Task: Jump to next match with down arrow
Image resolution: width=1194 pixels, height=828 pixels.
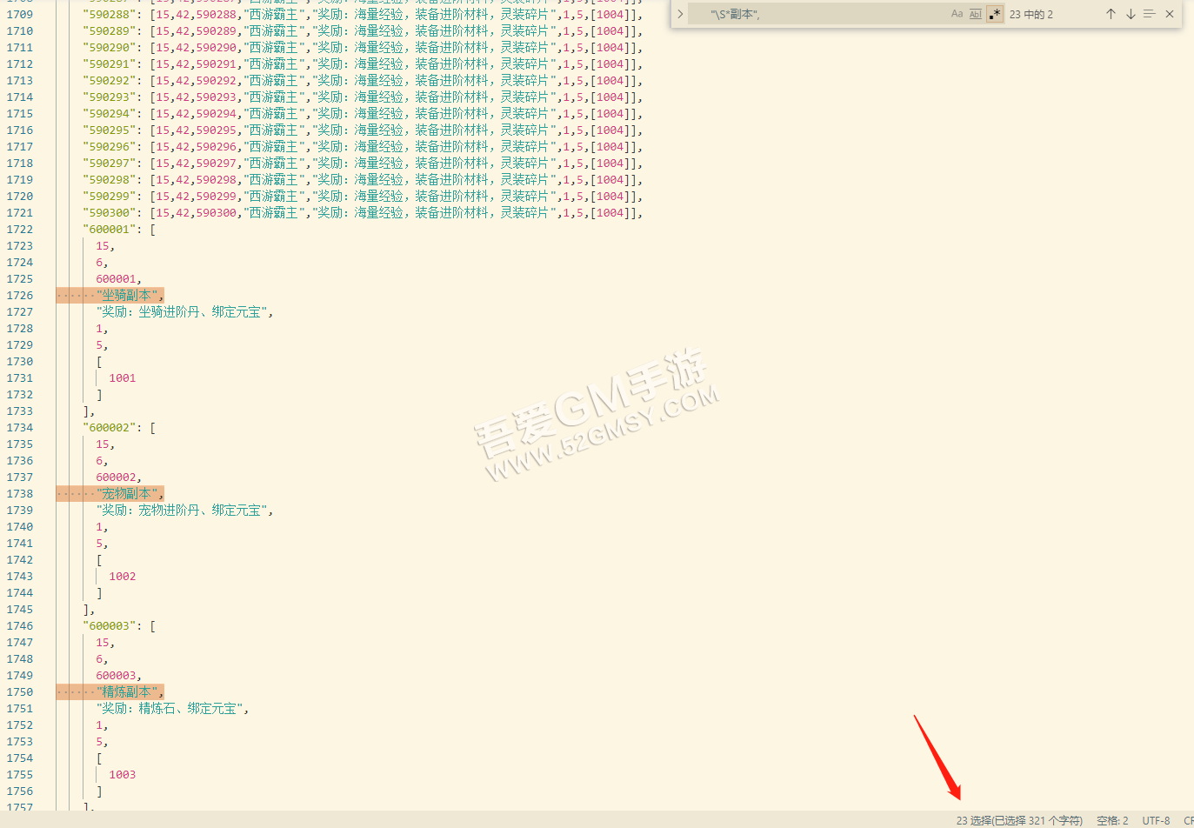Action: [1131, 14]
